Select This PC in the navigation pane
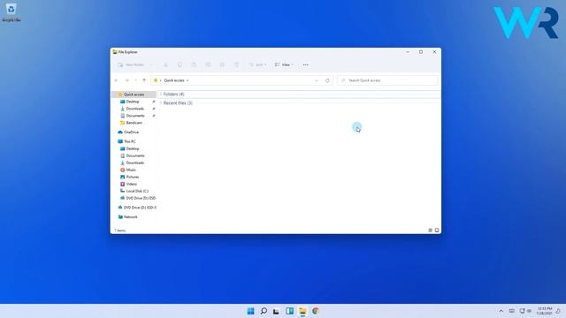The image size is (566, 318). coord(130,141)
